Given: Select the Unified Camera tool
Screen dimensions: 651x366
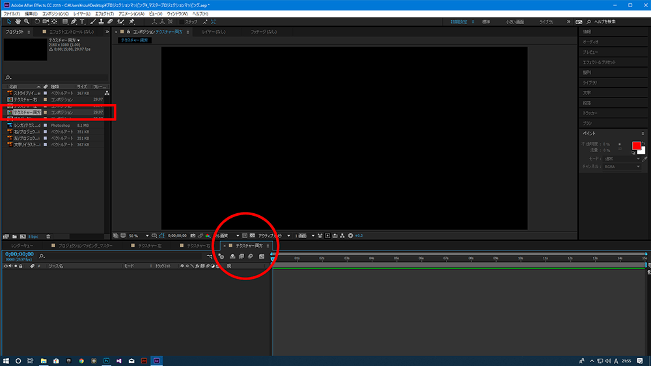Looking at the screenshot, I should 46,21.
